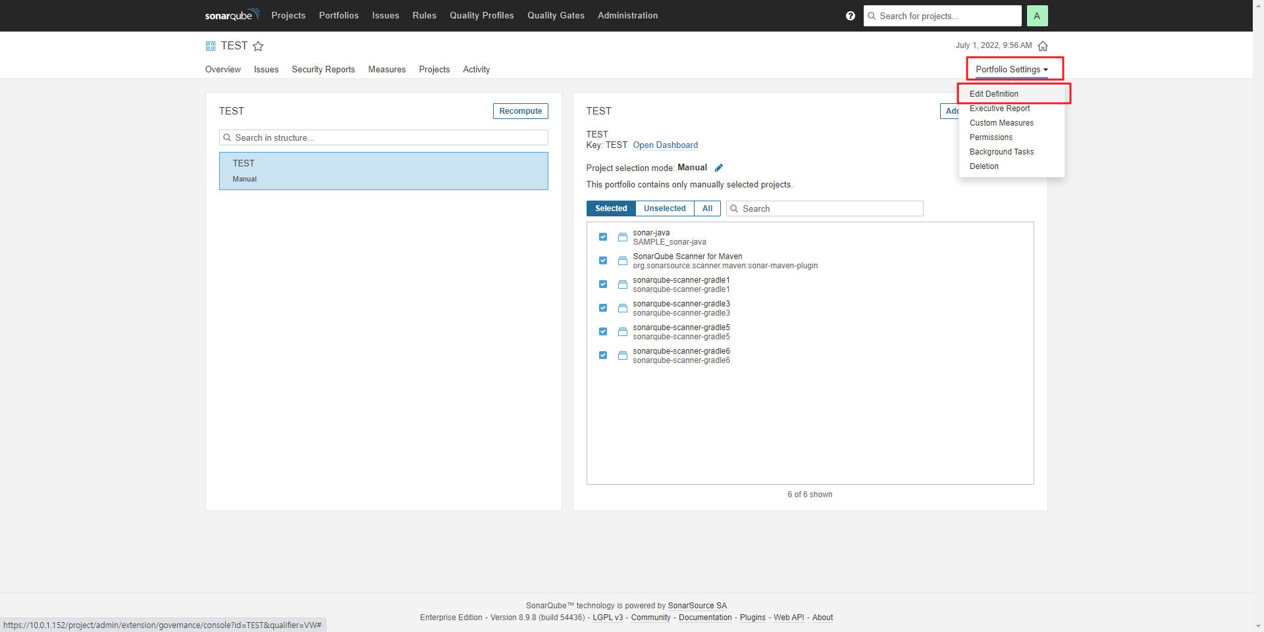Click the SonarQube Scanner for Maven name
1264x632 pixels.
[x=687, y=256]
